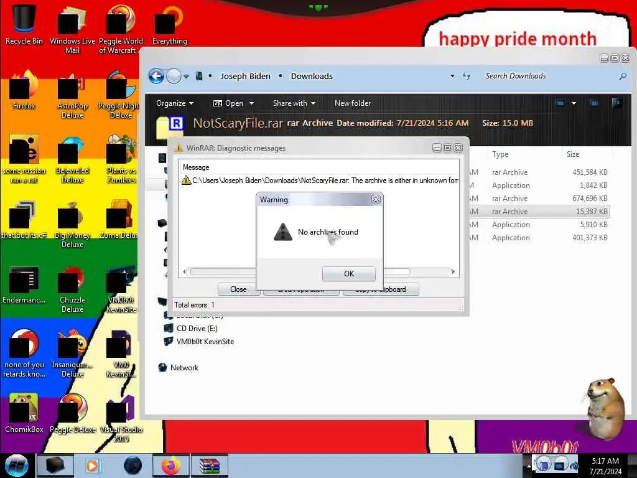Open Bejeweled Deluxe desktop icon

point(72,159)
